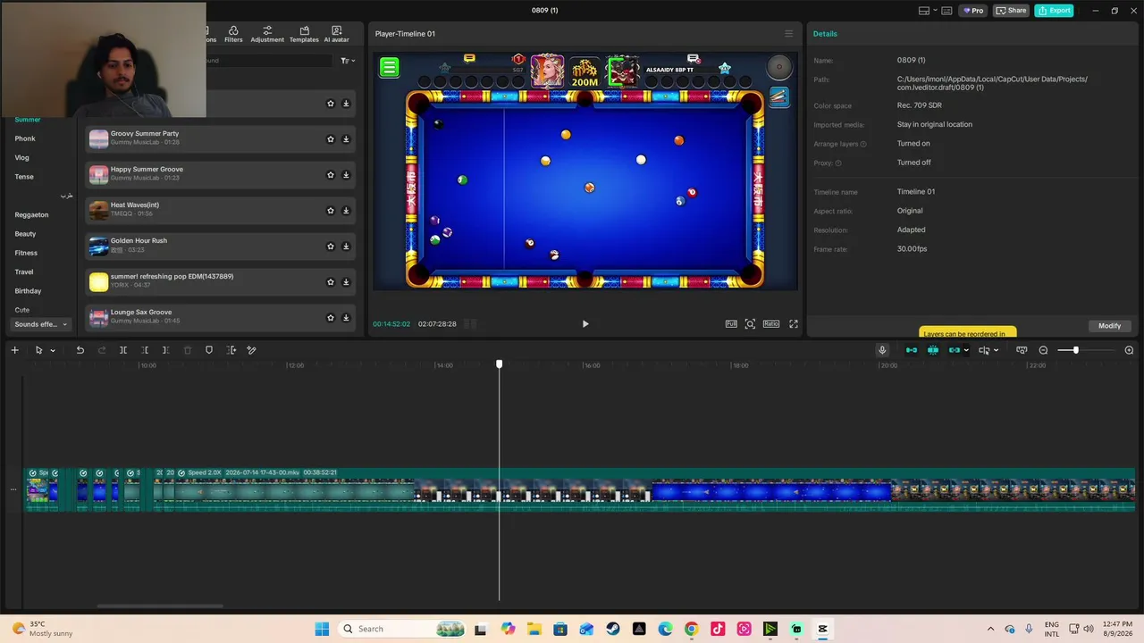Preview the Heat Waves(int) thumbnail
Image resolution: width=1144 pixels, height=643 pixels.
tap(98, 210)
